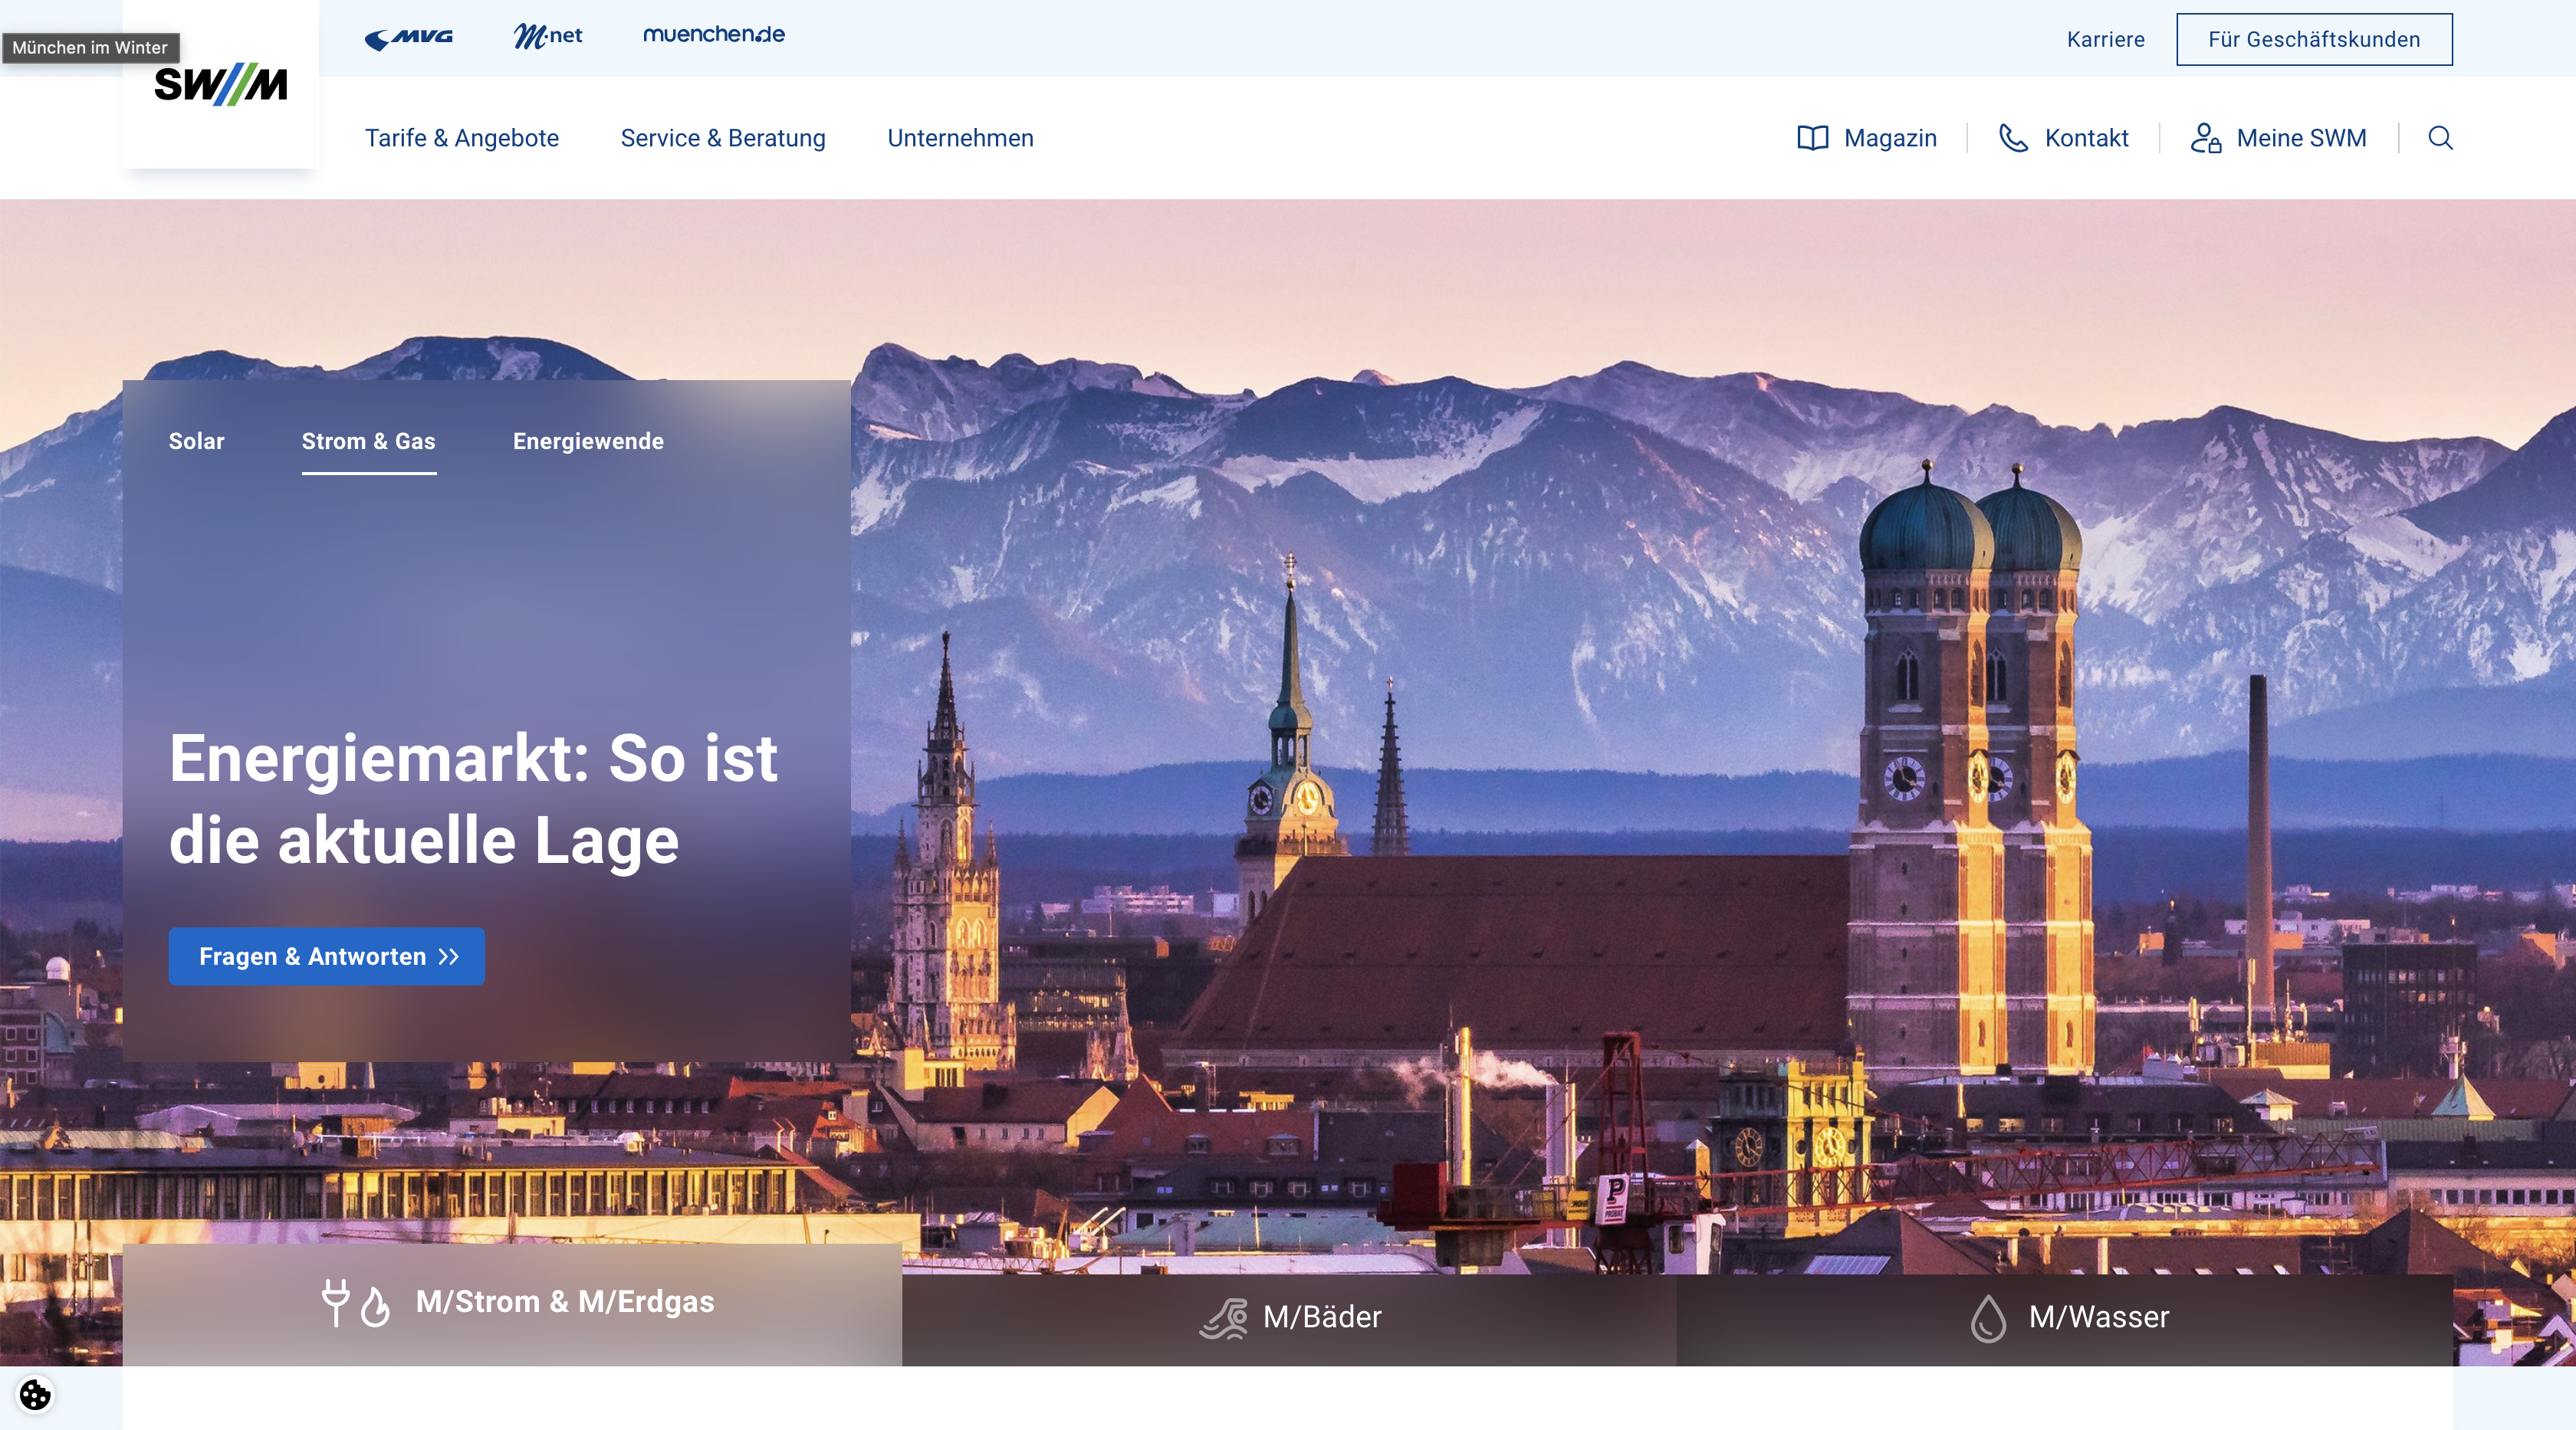Click the water drop icon for M/Wasser
2576x1430 pixels.
(x=1988, y=1317)
